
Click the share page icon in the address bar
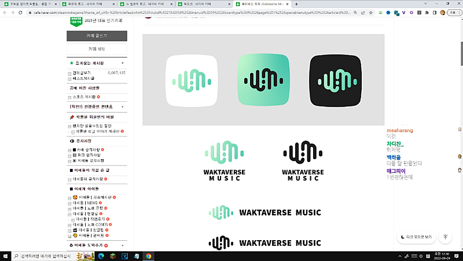tap(363, 13)
